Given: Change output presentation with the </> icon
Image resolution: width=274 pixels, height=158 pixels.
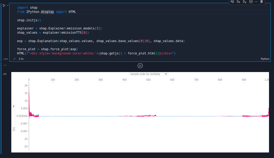Looking at the screenshot, I should tap(5, 74).
